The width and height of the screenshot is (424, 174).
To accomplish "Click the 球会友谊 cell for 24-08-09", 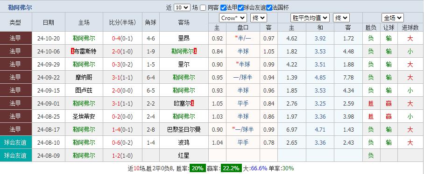I will pyautogui.click(x=16, y=155).
